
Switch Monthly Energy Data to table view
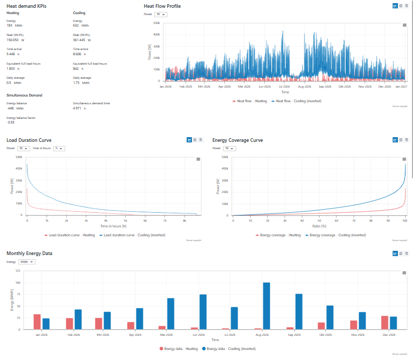click(x=400, y=253)
